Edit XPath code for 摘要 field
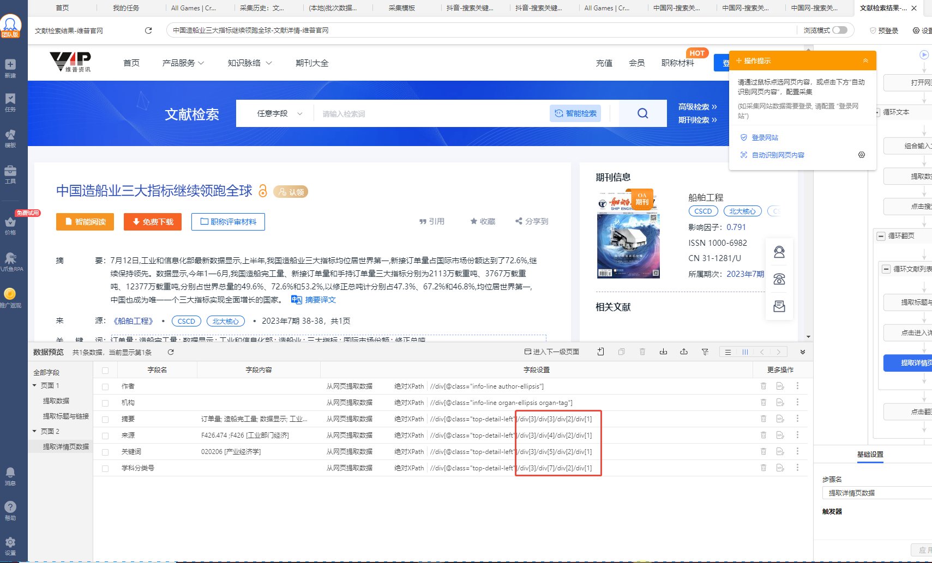 pos(780,419)
